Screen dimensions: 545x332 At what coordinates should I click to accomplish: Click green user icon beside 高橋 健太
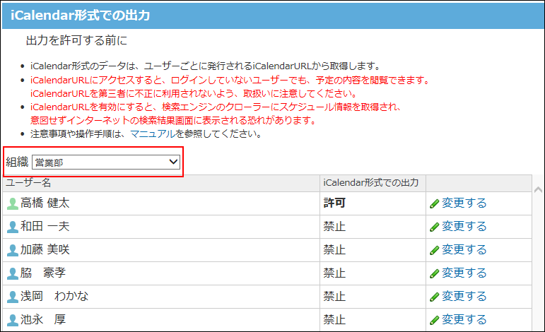tap(13, 204)
